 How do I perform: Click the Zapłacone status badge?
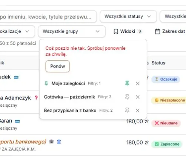click(x=167, y=144)
